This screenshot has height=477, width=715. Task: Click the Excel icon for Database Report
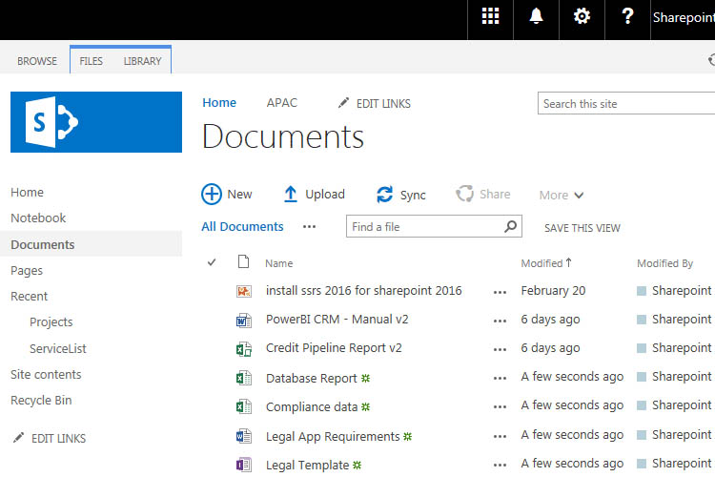tap(243, 378)
